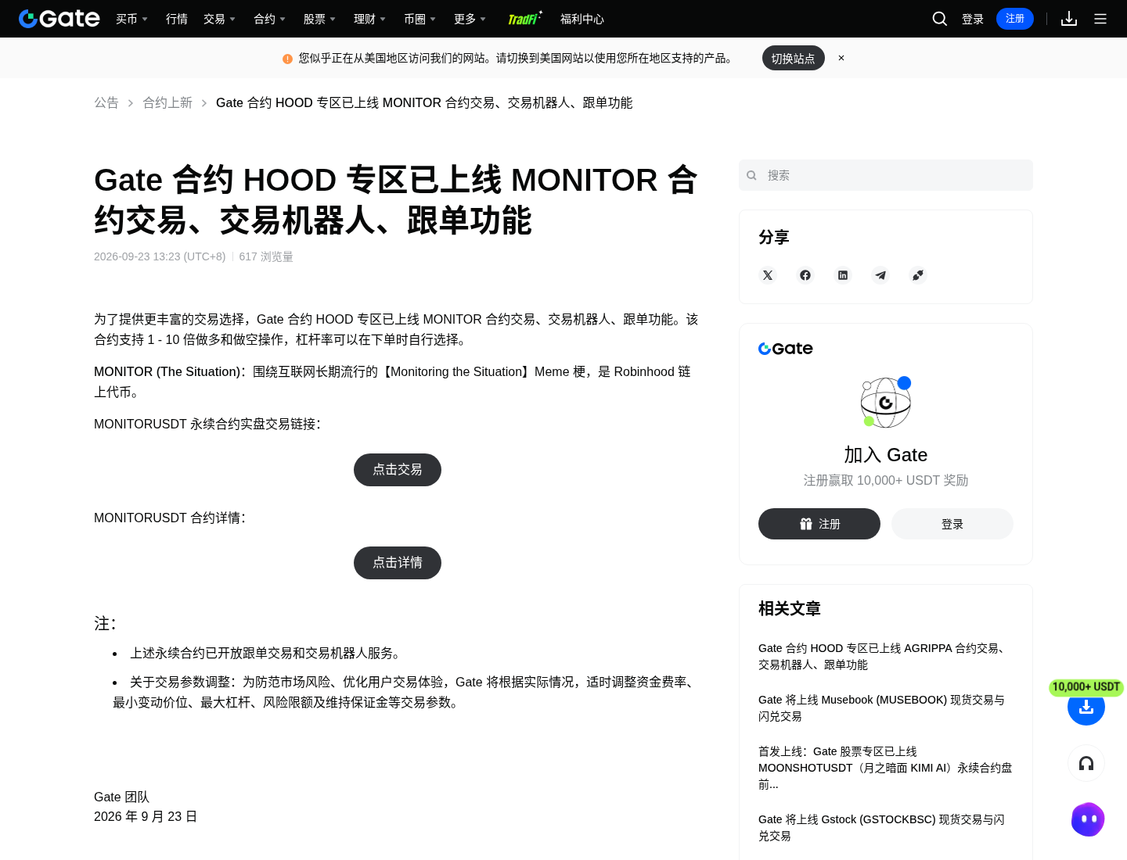Click the 分享 heading

pos(774,237)
